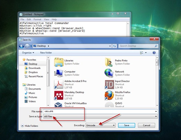Image resolution: width=181 pixels, height=140 pixels.
Task: Click the Notepad title bar icon
Action: pyautogui.click(x=21, y=14)
